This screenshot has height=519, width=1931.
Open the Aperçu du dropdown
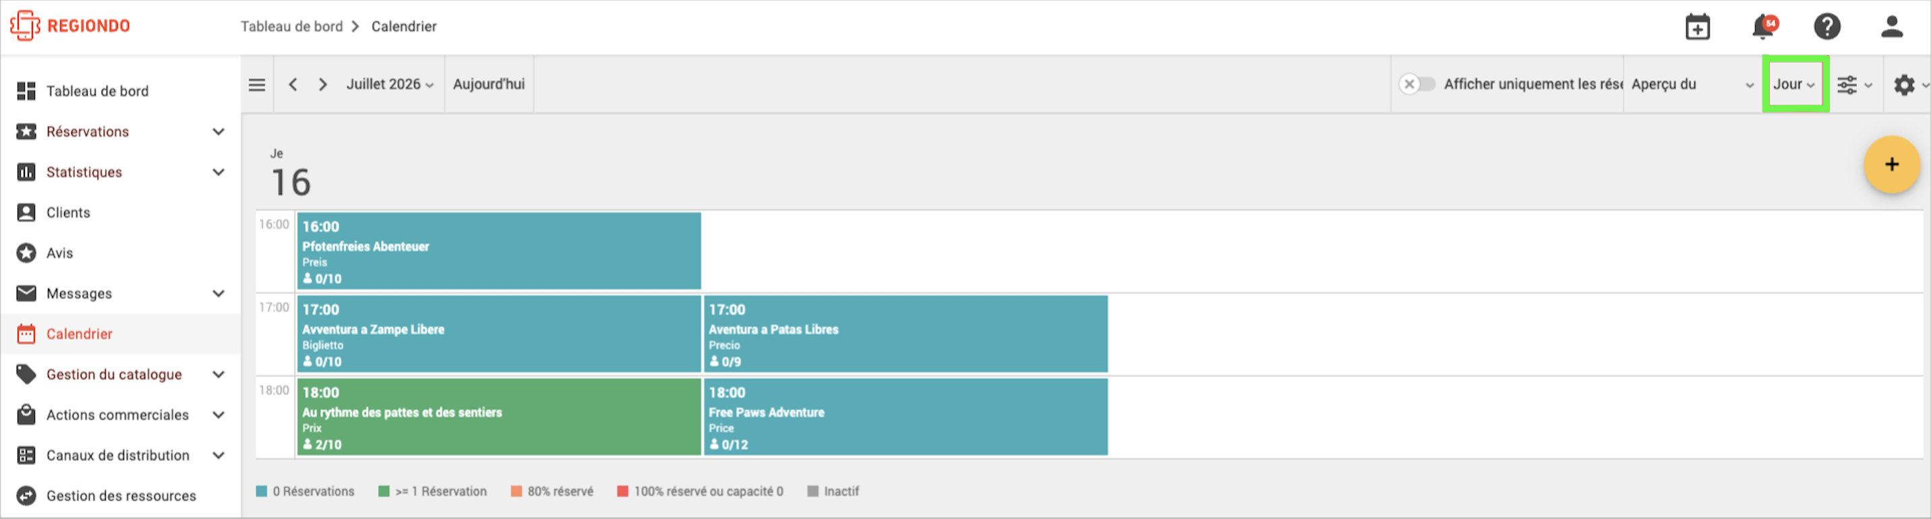[1692, 85]
